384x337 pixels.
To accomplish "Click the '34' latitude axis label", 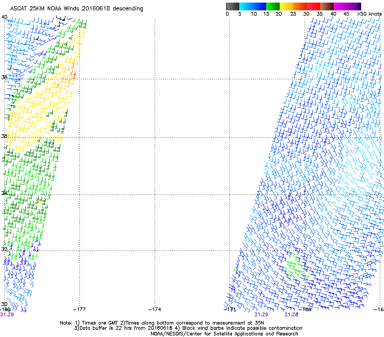I will pyautogui.click(x=4, y=193).
